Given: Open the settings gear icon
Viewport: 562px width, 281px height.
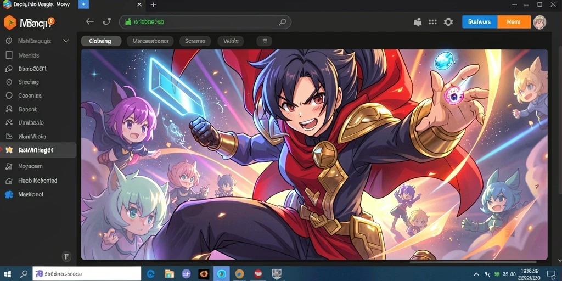Looking at the screenshot, I should coord(448,22).
